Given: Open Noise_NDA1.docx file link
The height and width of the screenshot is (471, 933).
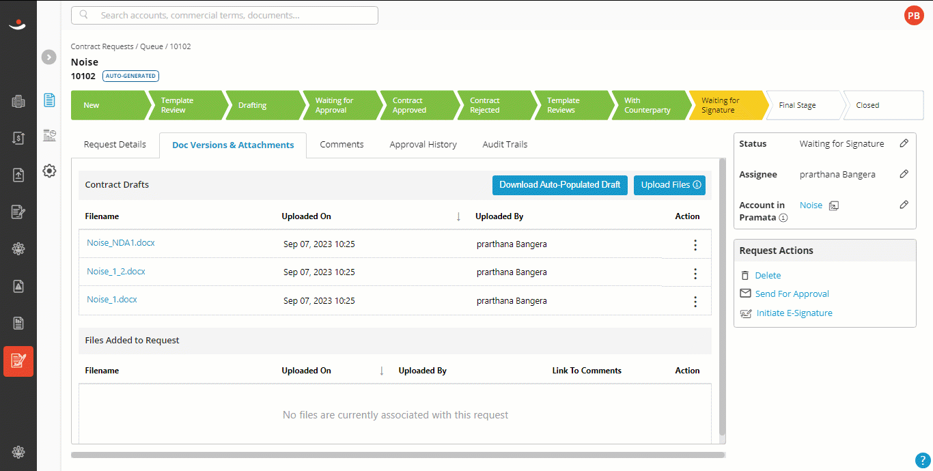Looking at the screenshot, I should click(121, 242).
